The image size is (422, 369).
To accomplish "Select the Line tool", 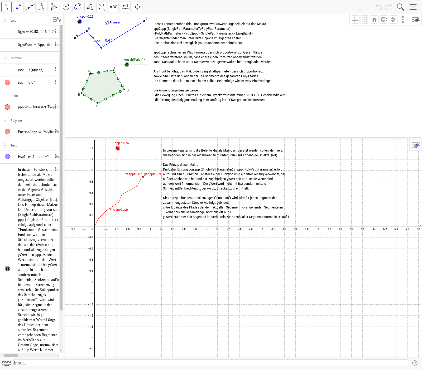I will [30, 7].
